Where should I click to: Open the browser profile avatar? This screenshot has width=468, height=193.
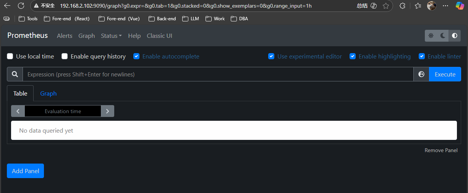[x=432, y=6]
